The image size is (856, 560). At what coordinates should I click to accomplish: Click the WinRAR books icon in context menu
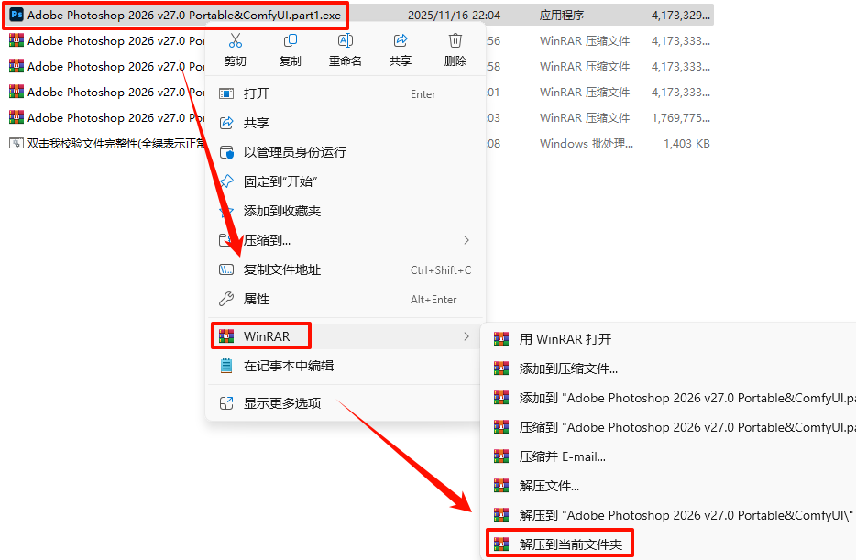226,336
